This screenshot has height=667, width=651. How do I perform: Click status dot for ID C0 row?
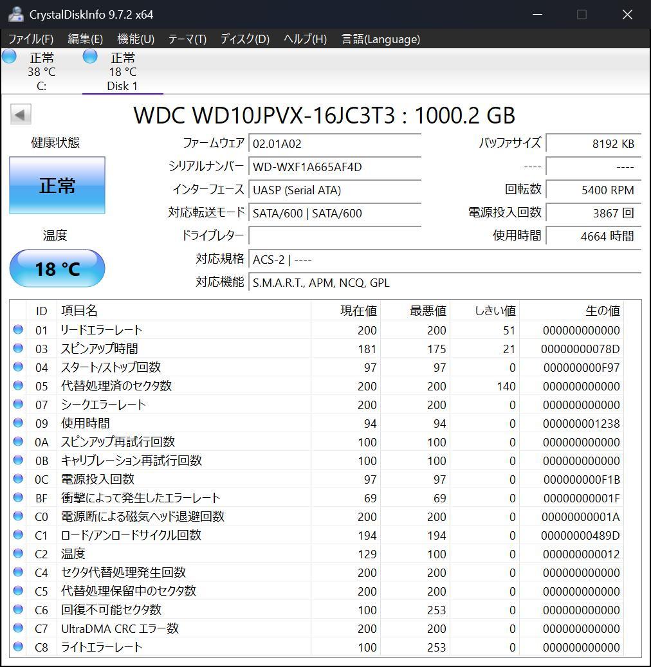pyautogui.click(x=18, y=516)
